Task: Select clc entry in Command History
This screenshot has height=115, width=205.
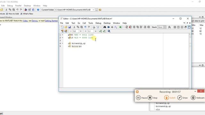Action: pos(158,110)
